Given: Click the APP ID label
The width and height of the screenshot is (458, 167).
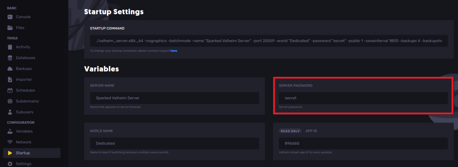Looking at the screenshot, I should pos(311,131).
